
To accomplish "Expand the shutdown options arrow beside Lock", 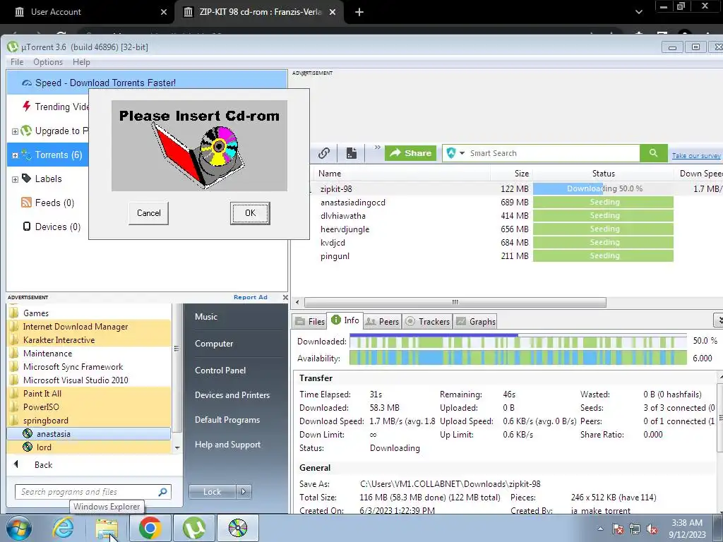I will point(244,492).
